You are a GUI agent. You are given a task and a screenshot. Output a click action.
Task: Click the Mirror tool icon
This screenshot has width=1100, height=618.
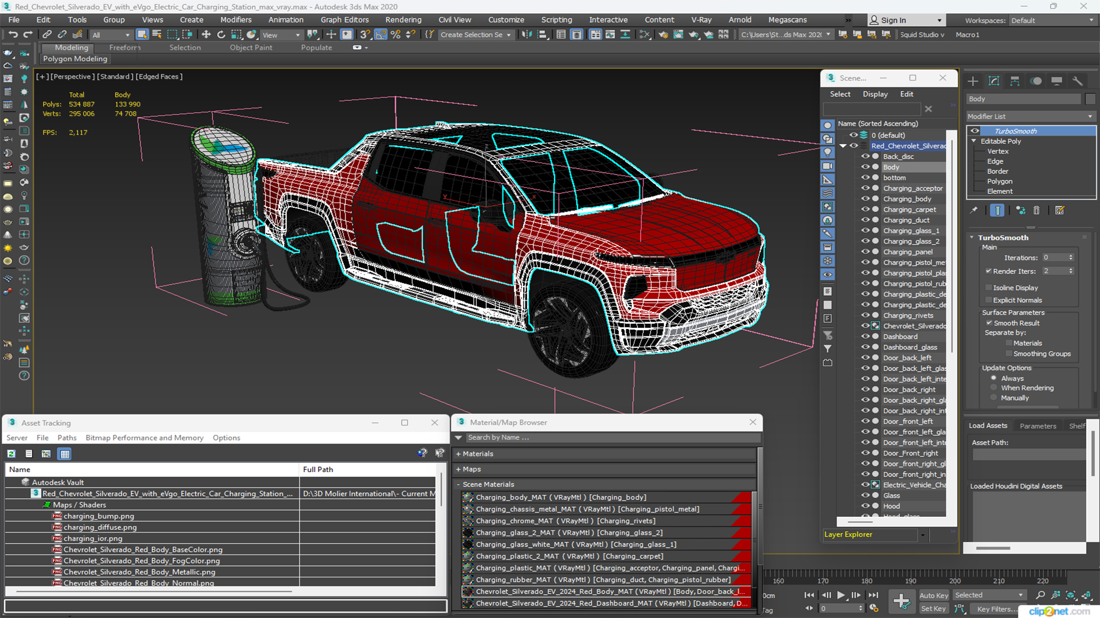point(527,35)
